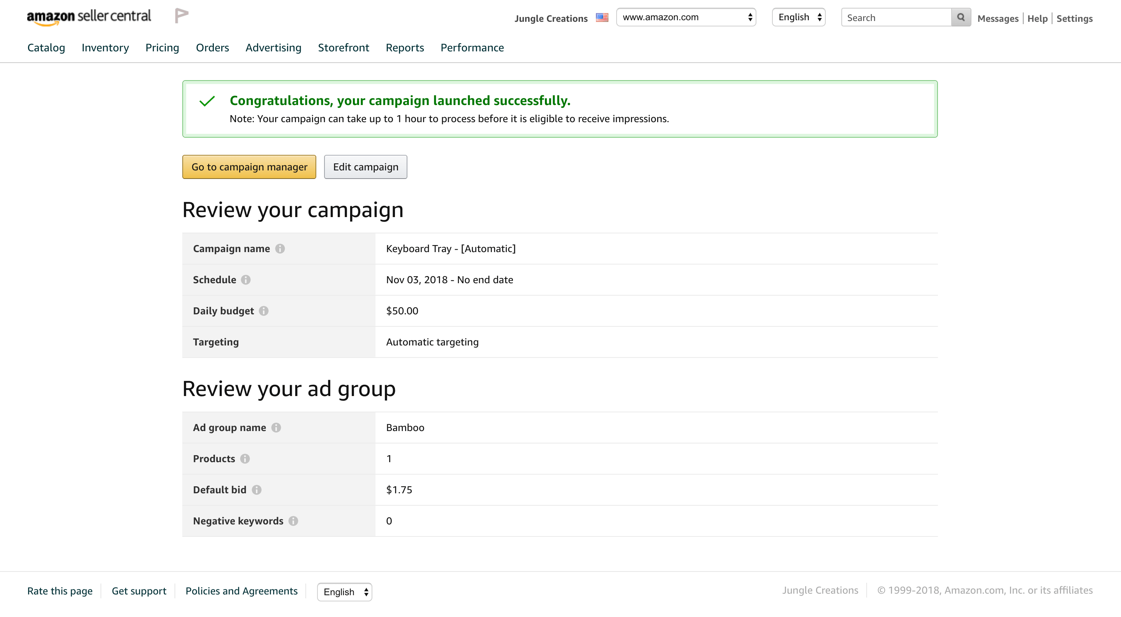
Task: Open the Reports menu
Action: pos(405,48)
